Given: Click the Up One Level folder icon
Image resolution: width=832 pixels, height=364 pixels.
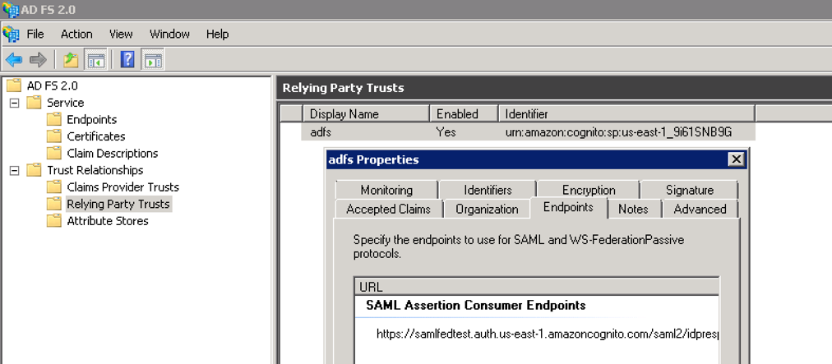Looking at the screenshot, I should (x=72, y=60).
